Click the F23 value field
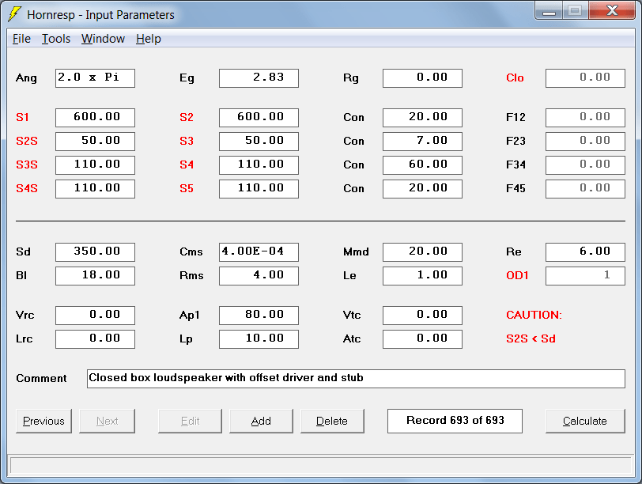Viewport: 642px width, 484px height. click(586, 142)
